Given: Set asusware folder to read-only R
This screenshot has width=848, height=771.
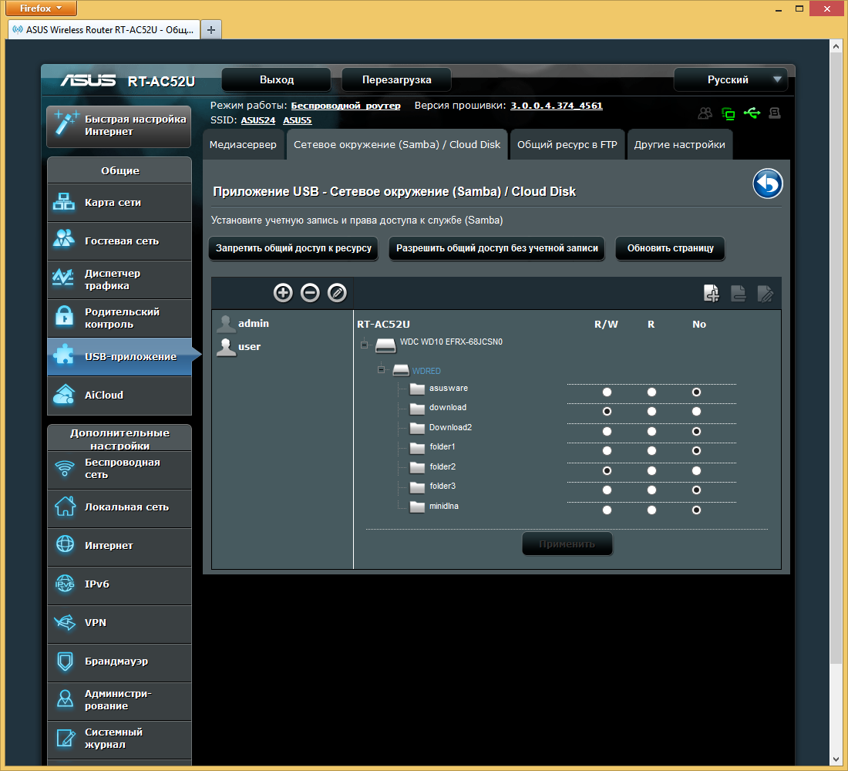Looking at the screenshot, I should click(651, 392).
